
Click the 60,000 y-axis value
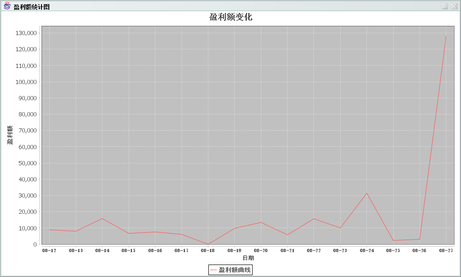[28, 147]
